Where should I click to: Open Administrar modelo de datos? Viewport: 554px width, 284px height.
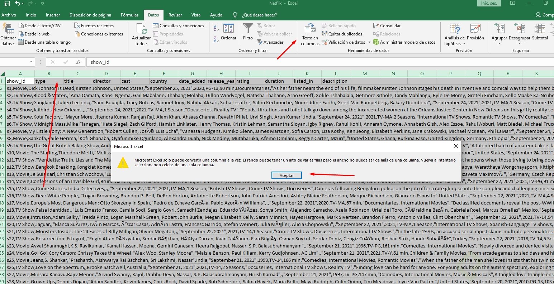(404, 42)
